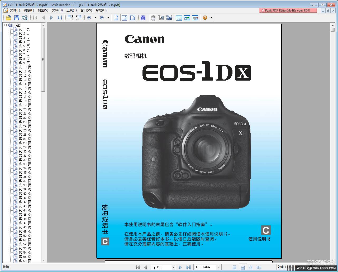This screenshot has width=338, height=272.
Task: Collapse the 书签 bookmarks tree root
Action: pos(5,25)
